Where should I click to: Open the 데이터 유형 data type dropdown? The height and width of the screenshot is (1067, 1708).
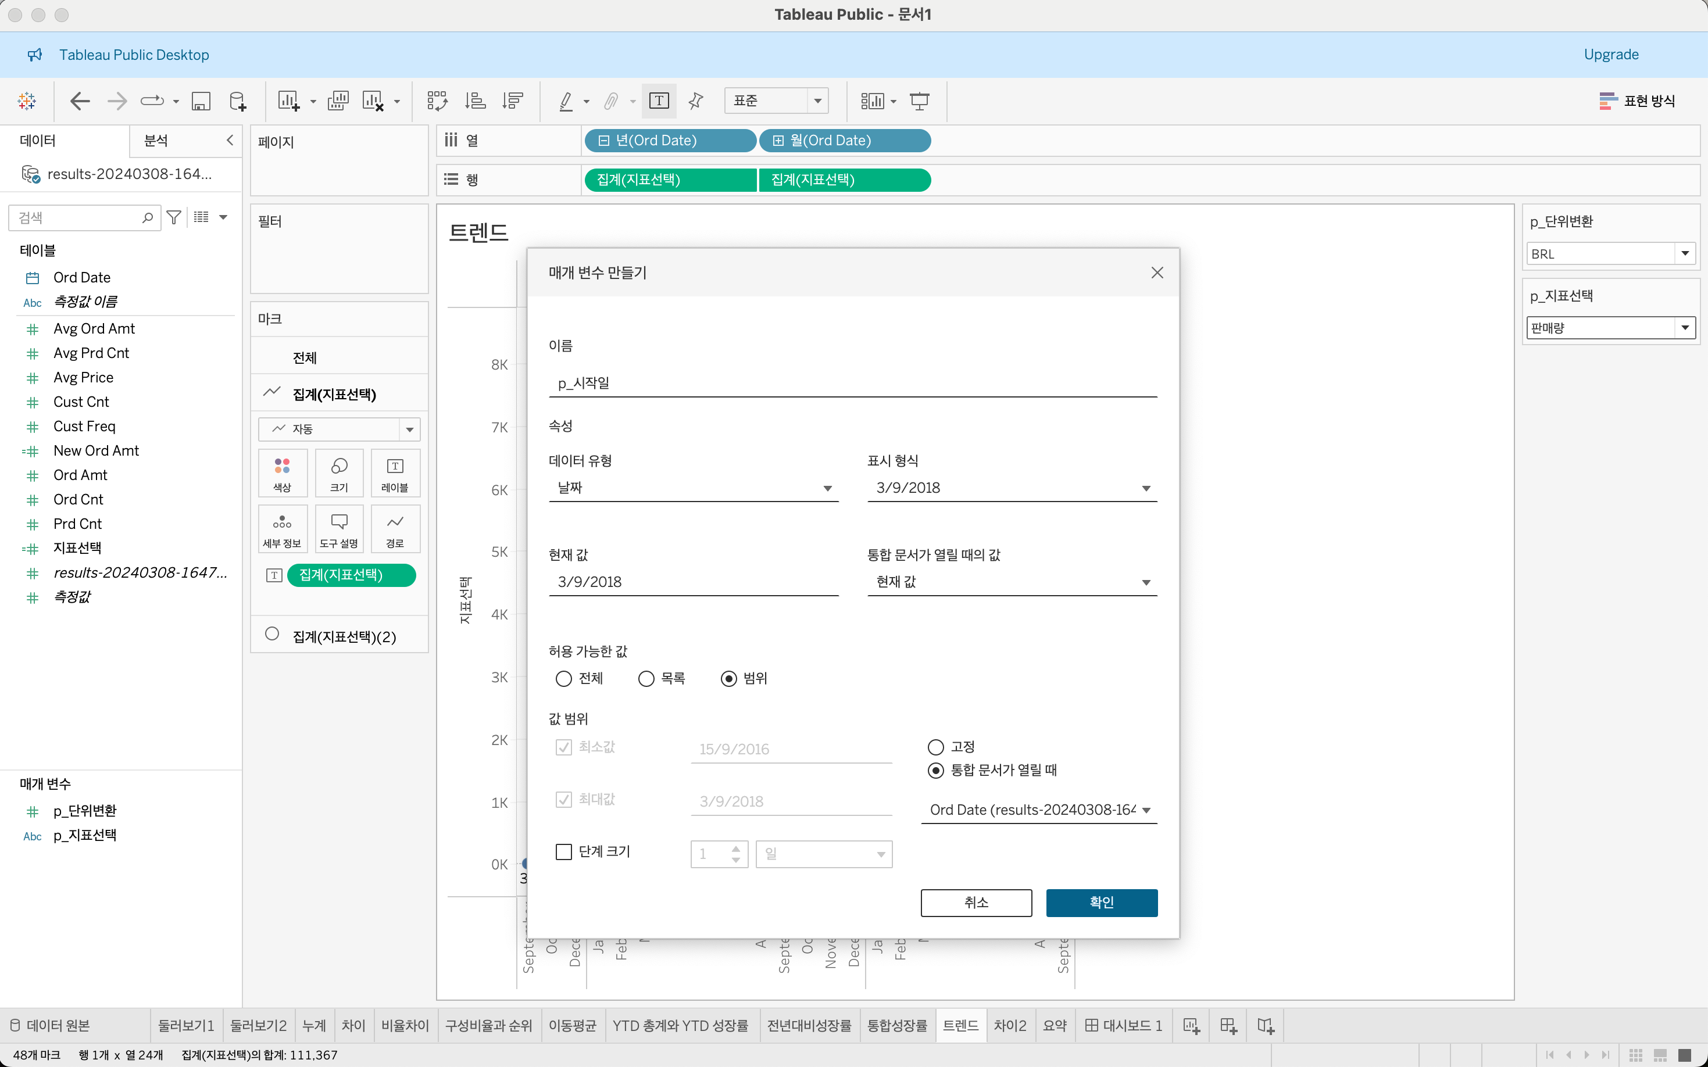click(x=693, y=488)
